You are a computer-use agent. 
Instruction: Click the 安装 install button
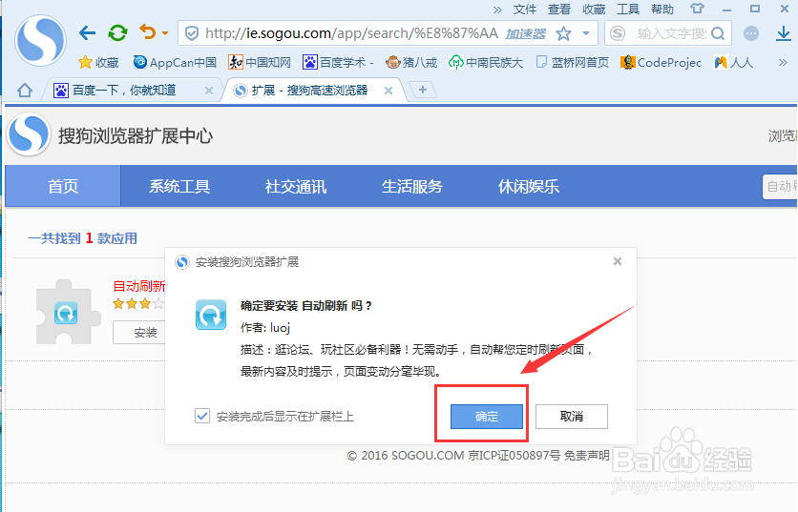[x=139, y=333]
